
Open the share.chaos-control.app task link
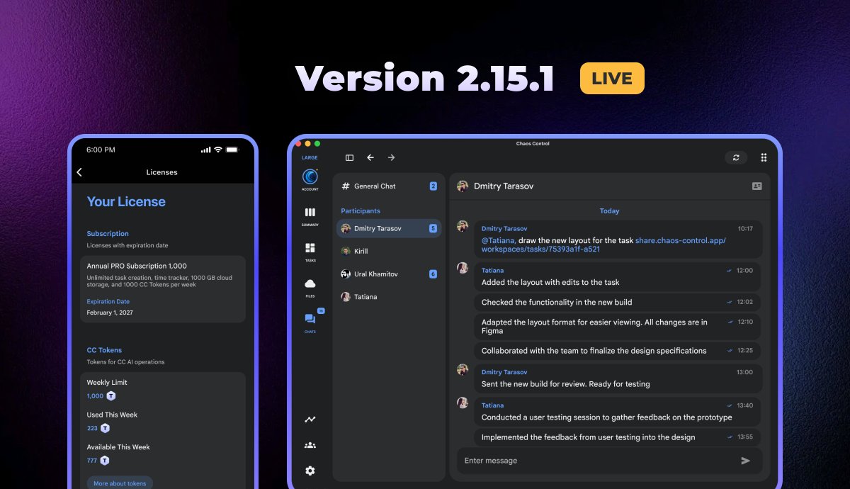click(603, 244)
